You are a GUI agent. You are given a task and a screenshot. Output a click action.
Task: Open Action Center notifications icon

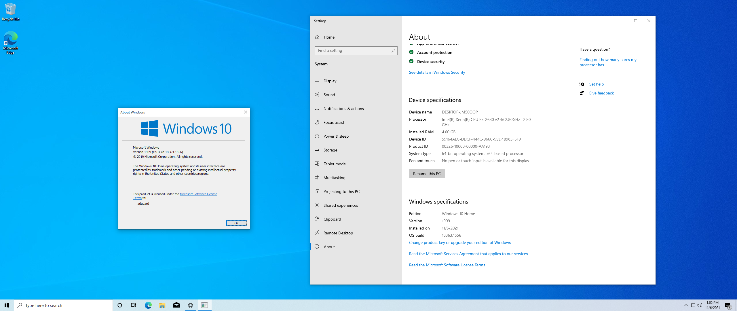pos(728,305)
